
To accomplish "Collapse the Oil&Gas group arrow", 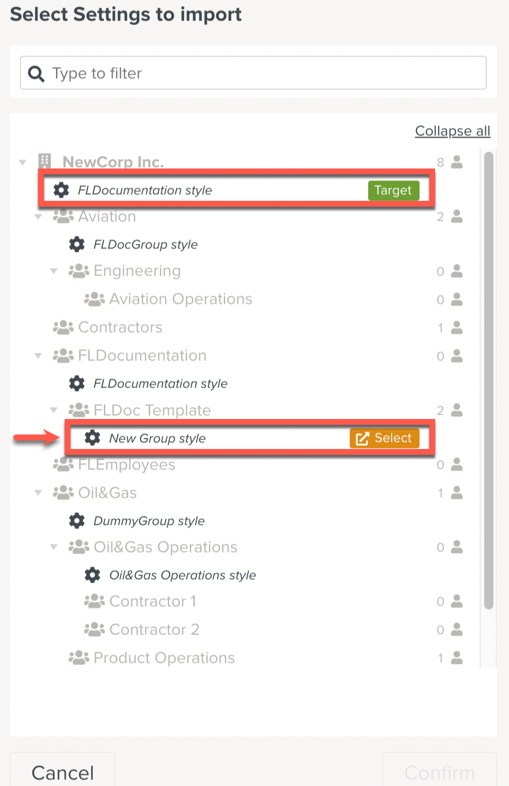I will (x=39, y=493).
